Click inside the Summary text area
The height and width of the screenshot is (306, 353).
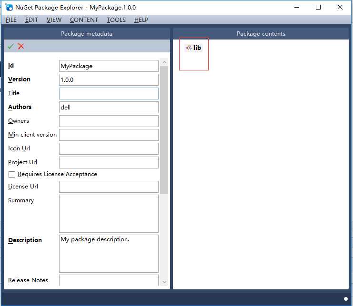tap(109, 214)
